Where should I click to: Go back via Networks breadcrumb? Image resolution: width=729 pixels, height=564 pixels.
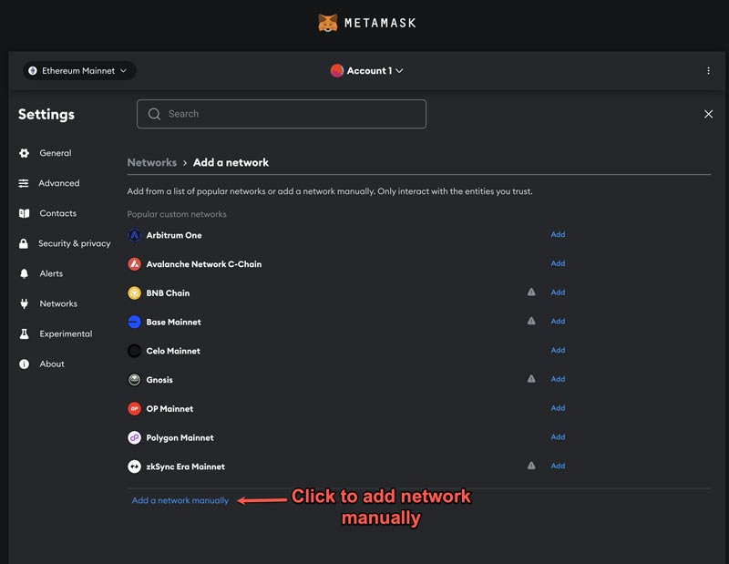[x=152, y=162]
